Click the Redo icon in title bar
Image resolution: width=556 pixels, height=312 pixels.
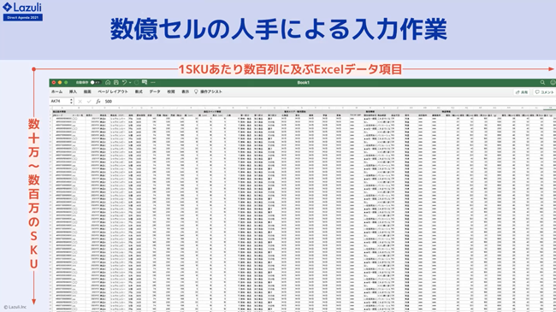pos(137,82)
